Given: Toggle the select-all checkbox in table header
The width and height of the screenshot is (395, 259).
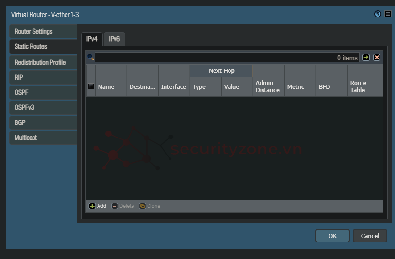Looking at the screenshot, I should [91, 86].
